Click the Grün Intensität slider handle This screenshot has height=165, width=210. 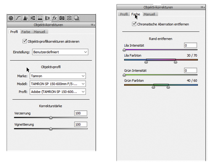click(x=124, y=75)
